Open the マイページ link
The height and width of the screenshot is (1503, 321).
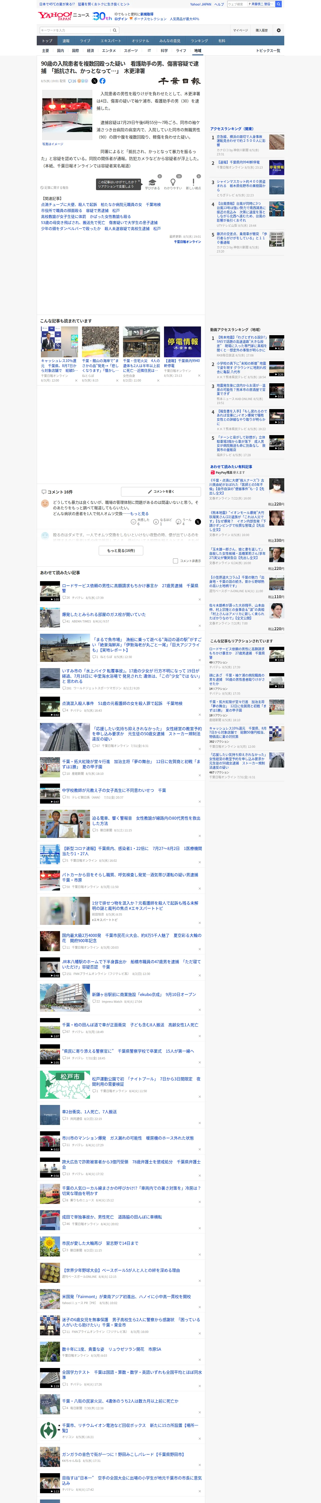(x=240, y=30)
